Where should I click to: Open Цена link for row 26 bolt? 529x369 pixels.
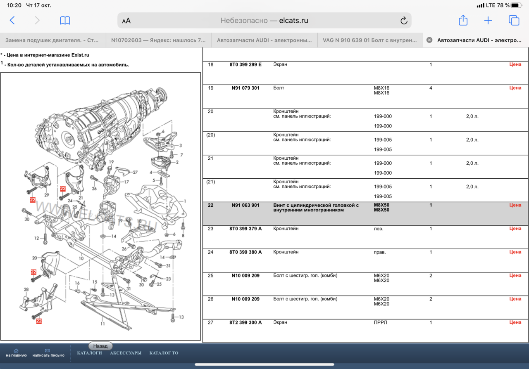tap(515, 299)
